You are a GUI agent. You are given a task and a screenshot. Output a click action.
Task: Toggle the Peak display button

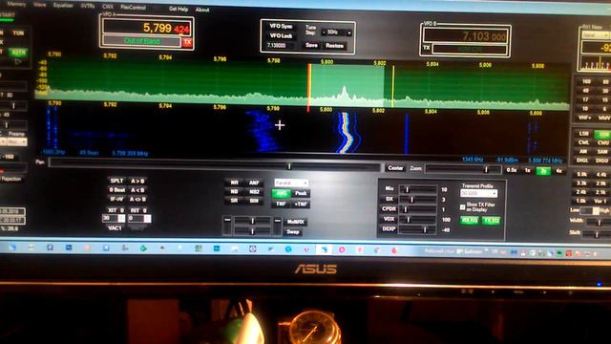pos(301,193)
